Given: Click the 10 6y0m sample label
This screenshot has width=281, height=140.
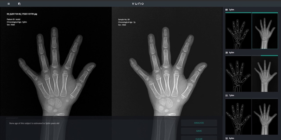Looking at the screenshot, I should tap(230, 53).
